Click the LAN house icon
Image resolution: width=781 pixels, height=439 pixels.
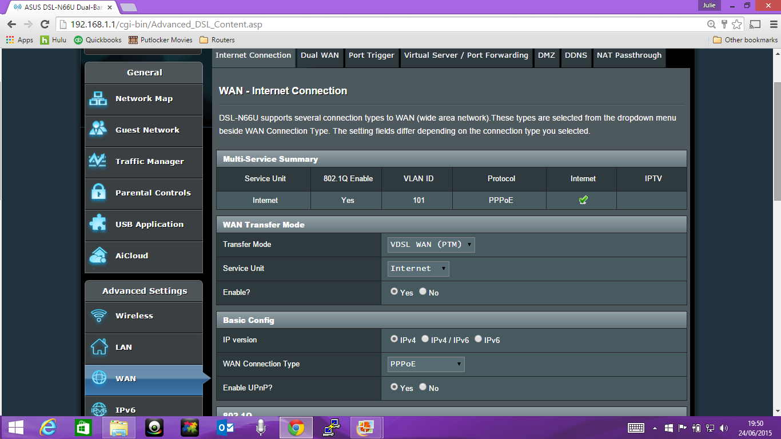point(99,347)
